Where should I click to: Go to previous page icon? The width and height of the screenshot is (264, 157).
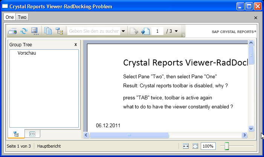134,31
